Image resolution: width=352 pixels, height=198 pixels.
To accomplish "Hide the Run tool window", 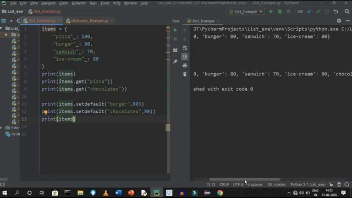I will tap(348, 21).
